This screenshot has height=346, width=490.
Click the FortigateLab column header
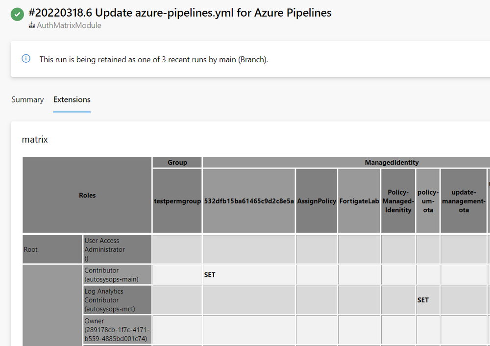(359, 201)
